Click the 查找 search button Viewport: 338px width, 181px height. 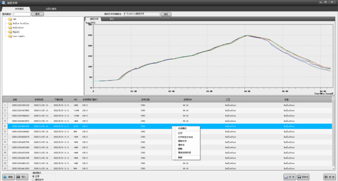click(37, 14)
